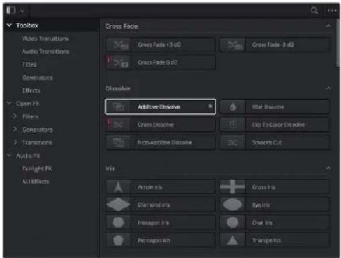
Task: Select the Oval Iris label
Action: [262, 223]
